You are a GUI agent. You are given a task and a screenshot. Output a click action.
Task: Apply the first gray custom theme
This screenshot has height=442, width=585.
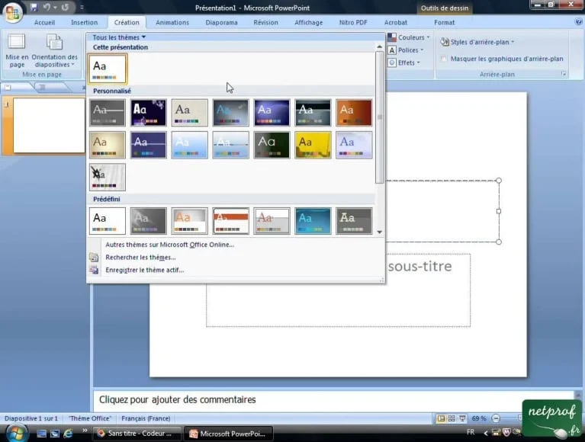coord(108,113)
